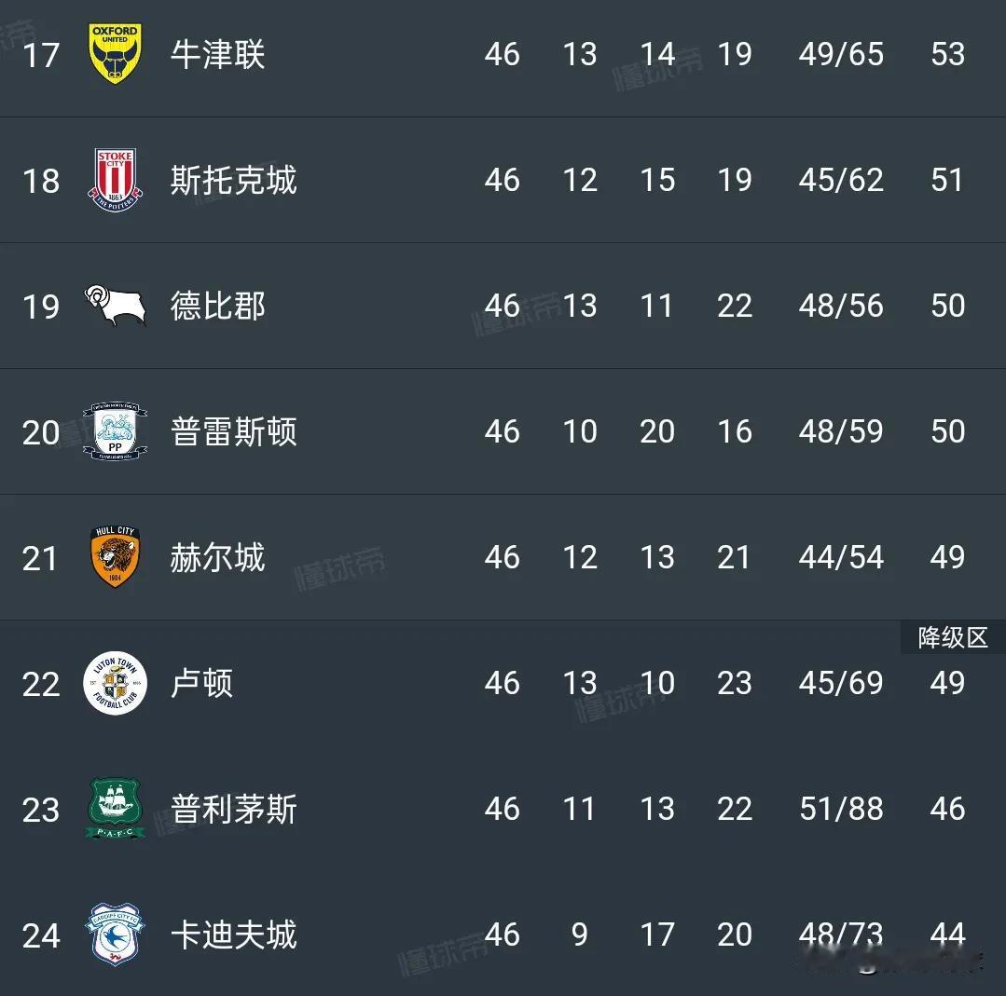The height and width of the screenshot is (996, 1006).
Task: Open the Preston North End crest
Action: point(115,431)
